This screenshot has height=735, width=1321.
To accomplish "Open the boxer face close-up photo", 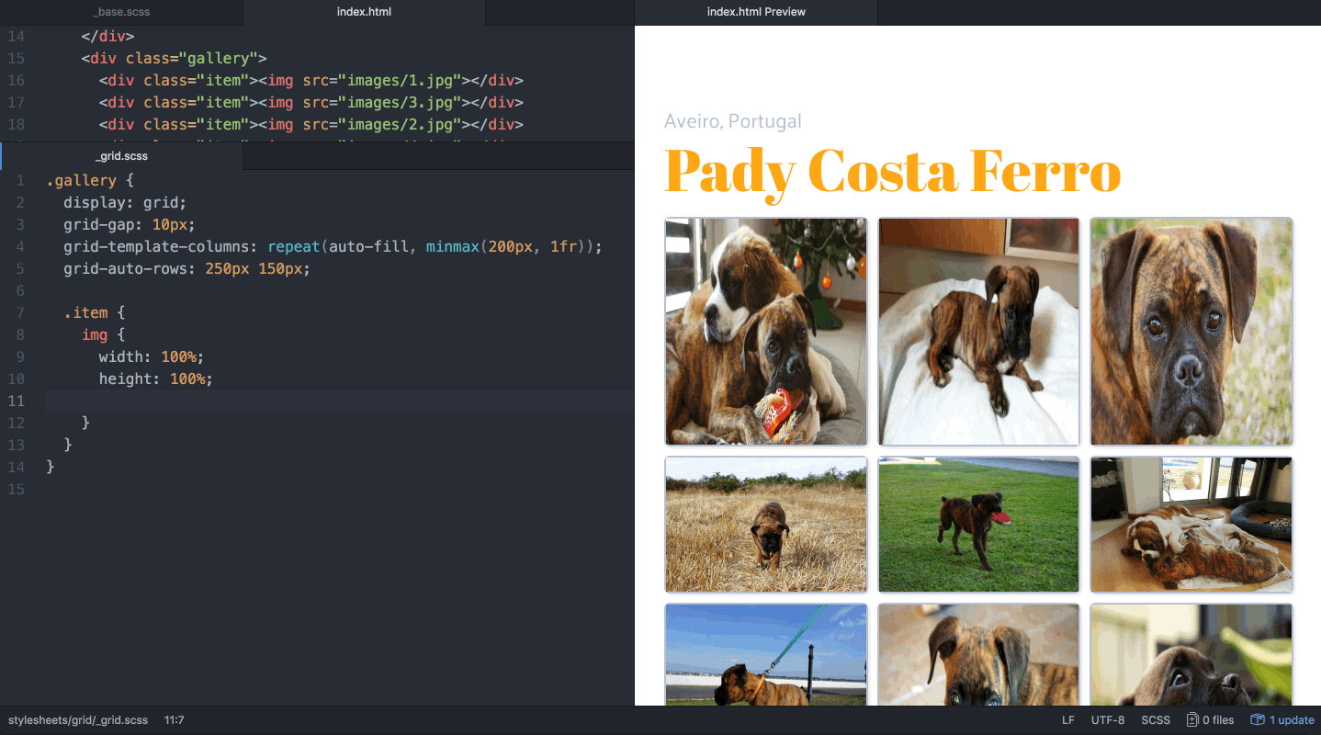I will (x=1191, y=332).
